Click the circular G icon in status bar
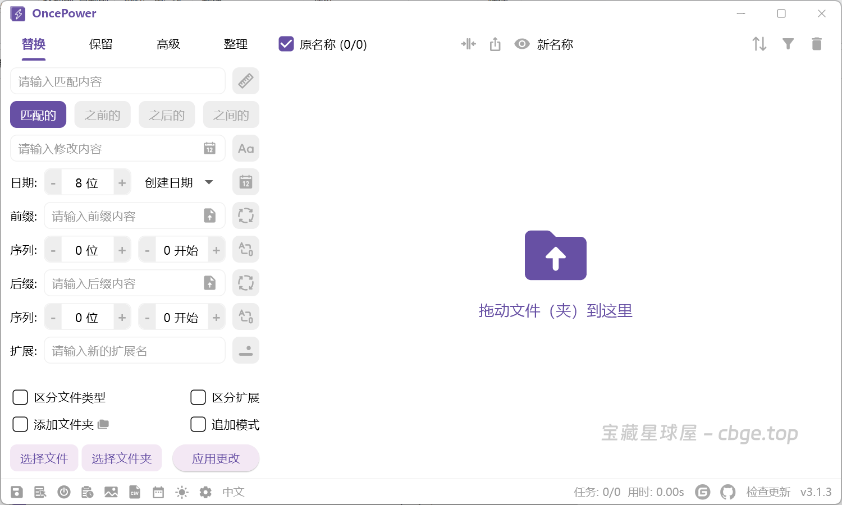Screen dimensions: 842x505 coord(702,492)
